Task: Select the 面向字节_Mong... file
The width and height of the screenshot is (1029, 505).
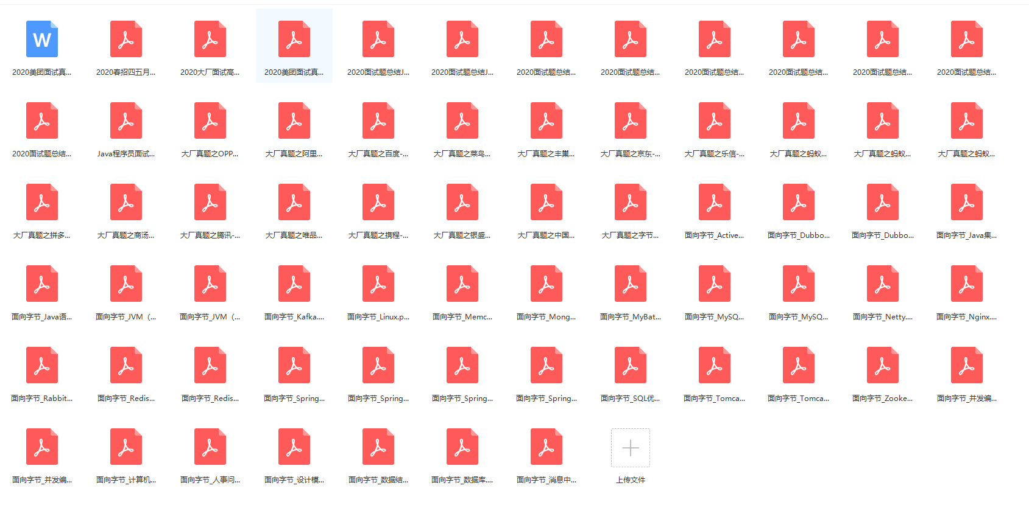Action: pos(546,284)
